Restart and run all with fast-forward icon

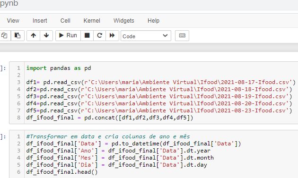pos(112,35)
